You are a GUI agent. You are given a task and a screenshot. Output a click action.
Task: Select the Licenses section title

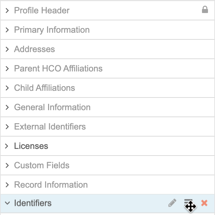pyautogui.click(x=31, y=146)
